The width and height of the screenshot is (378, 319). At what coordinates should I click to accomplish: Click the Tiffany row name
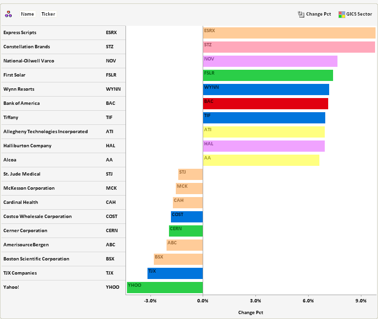pyautogui.click(x=11, y=118)
